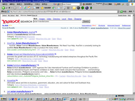The width and height of the screenshot is (135, 101).
Task: Expand the address bar URL dropdown
Action: (118, 11)
